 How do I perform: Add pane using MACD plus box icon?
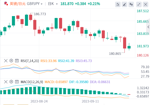click(17, 82)
